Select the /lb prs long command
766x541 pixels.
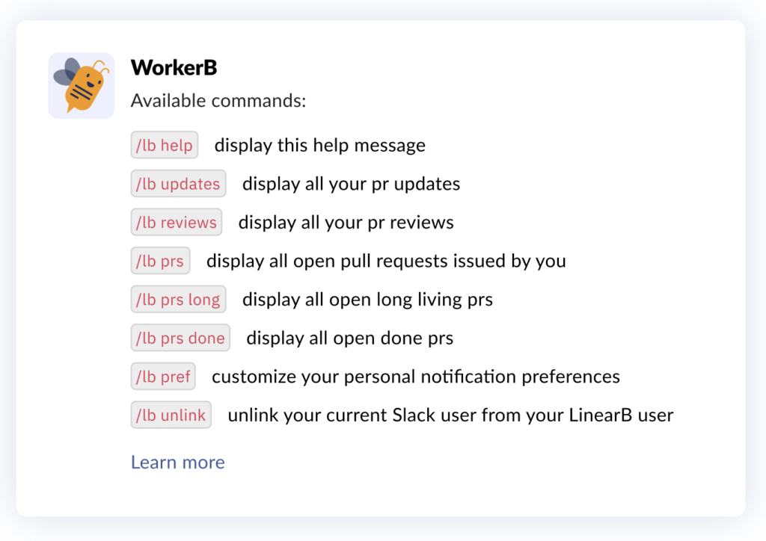click(178, 299)
